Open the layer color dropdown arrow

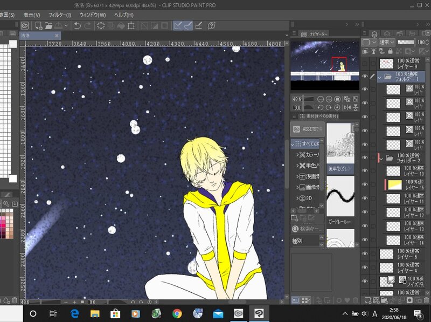(x=374, y=42)
